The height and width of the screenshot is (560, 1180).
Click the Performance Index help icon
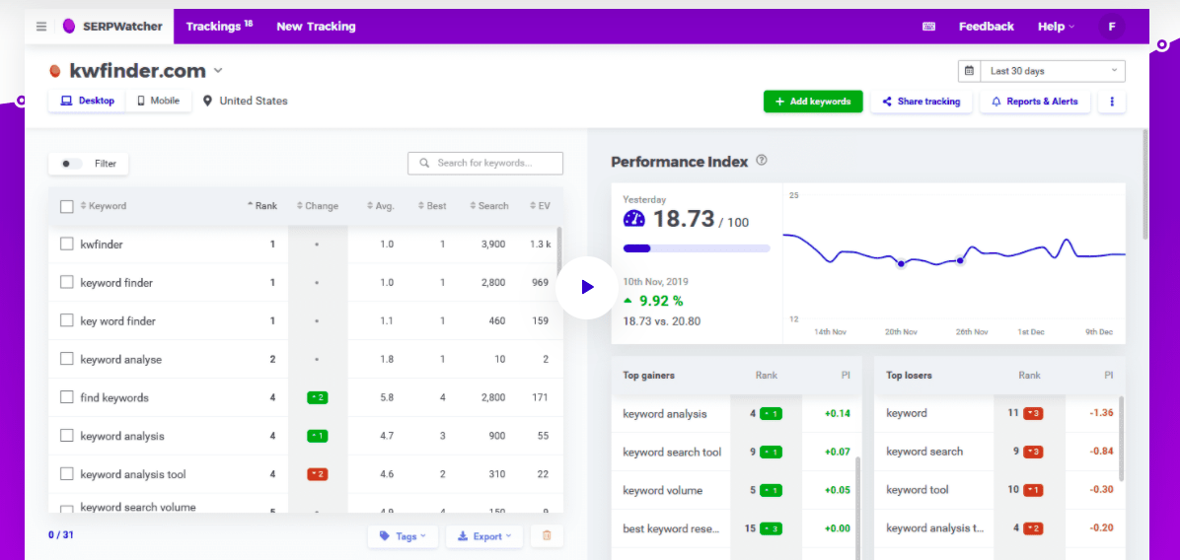[761, 160]
